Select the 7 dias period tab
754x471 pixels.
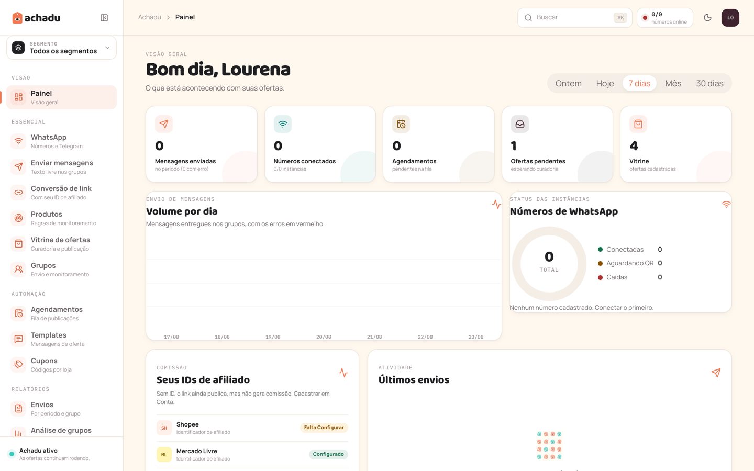pos(639,84)
